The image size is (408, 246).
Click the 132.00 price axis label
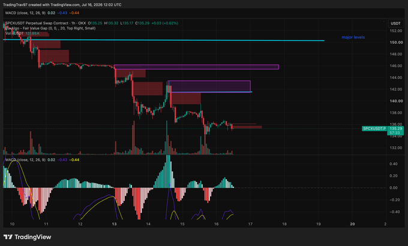(396, 148)
